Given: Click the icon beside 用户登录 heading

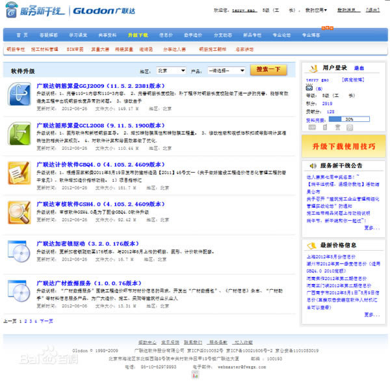Looking at the screenshot, I should [313, 68].
